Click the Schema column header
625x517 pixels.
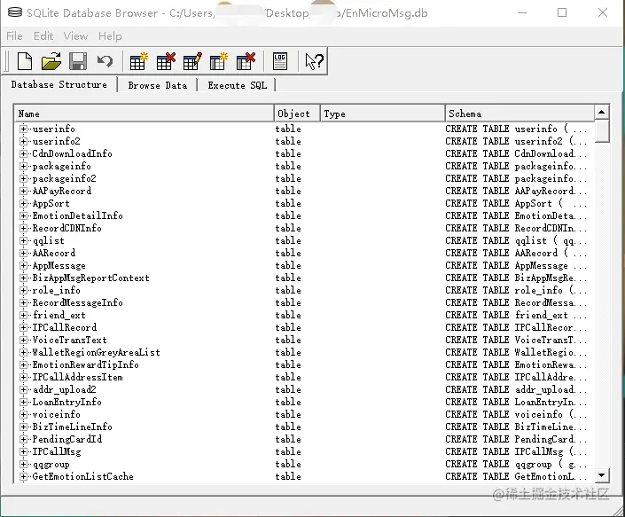tap(520, 114)
